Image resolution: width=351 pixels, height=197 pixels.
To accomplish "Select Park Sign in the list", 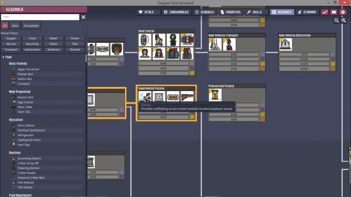I will 47,145.
